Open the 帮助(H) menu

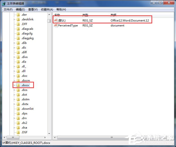(61, 10)
